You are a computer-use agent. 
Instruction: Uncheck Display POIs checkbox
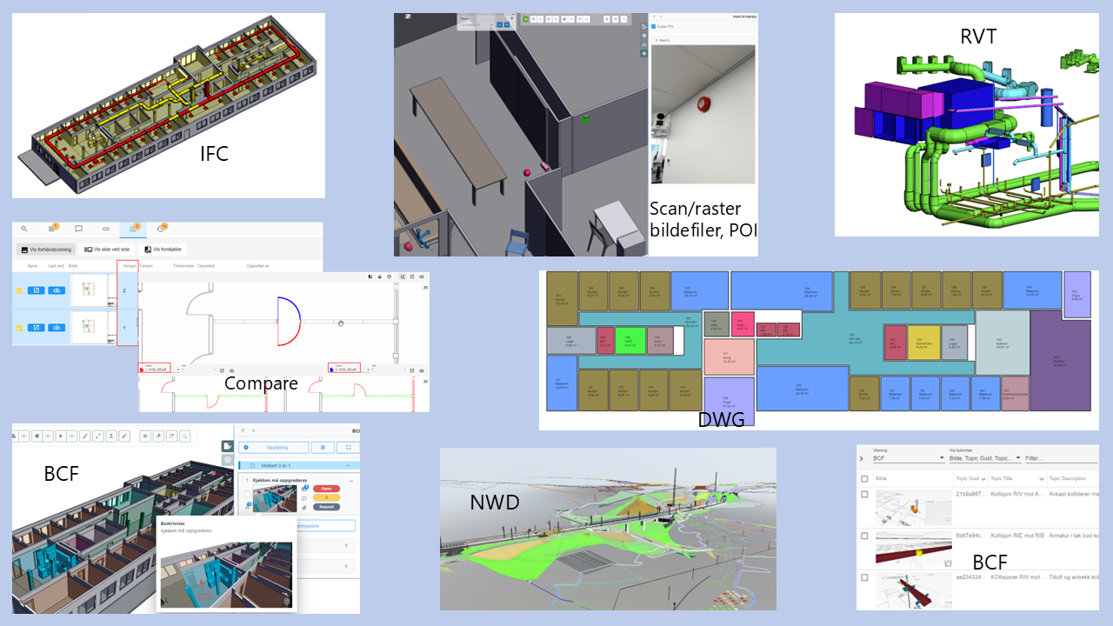coord(654,26)
